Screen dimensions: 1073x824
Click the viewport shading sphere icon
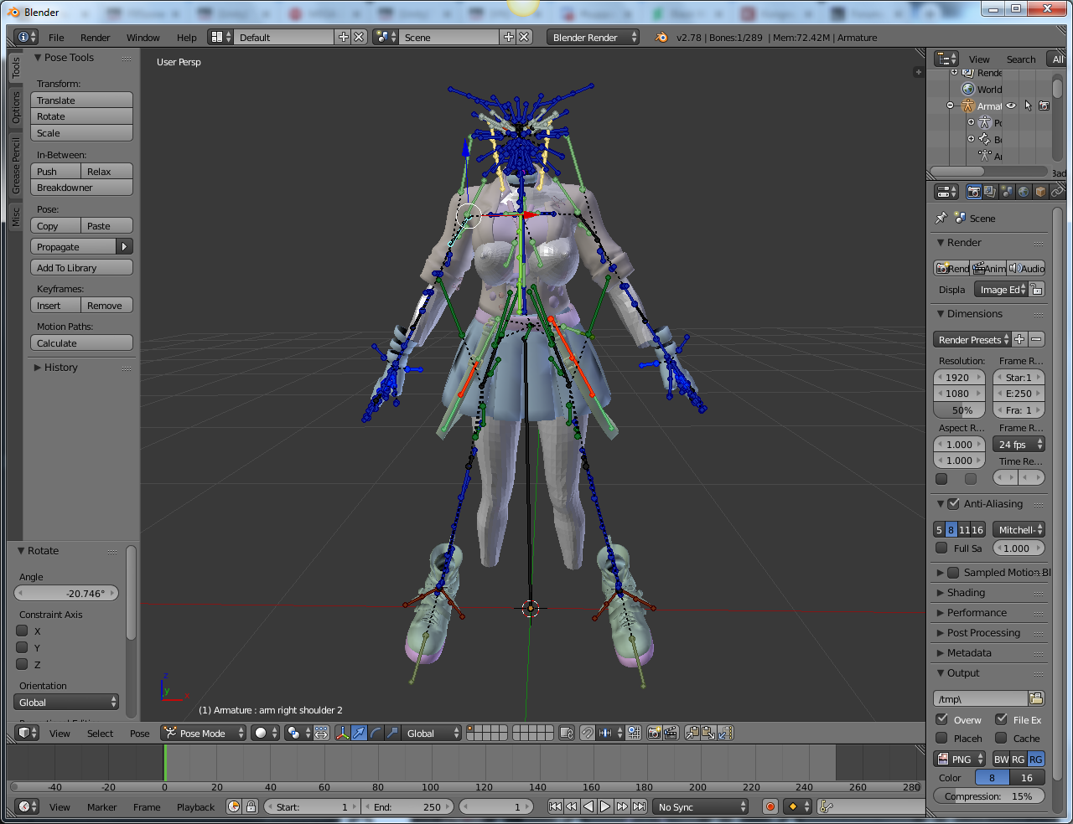(266, 733)
